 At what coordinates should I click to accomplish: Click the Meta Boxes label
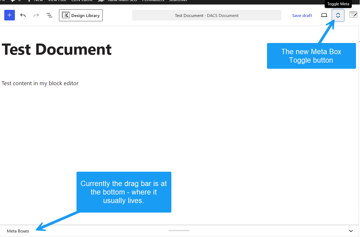point(18,231)
